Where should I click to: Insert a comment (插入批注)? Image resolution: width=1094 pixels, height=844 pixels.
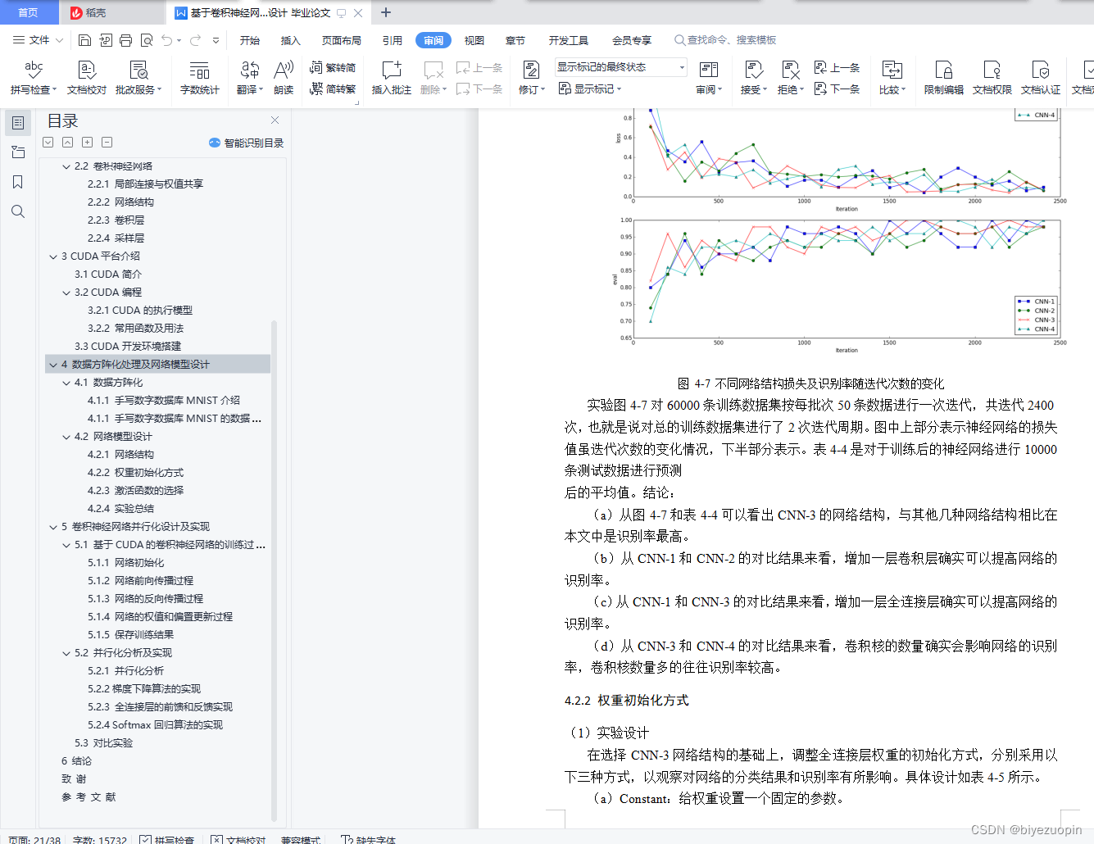click(392, 78)
